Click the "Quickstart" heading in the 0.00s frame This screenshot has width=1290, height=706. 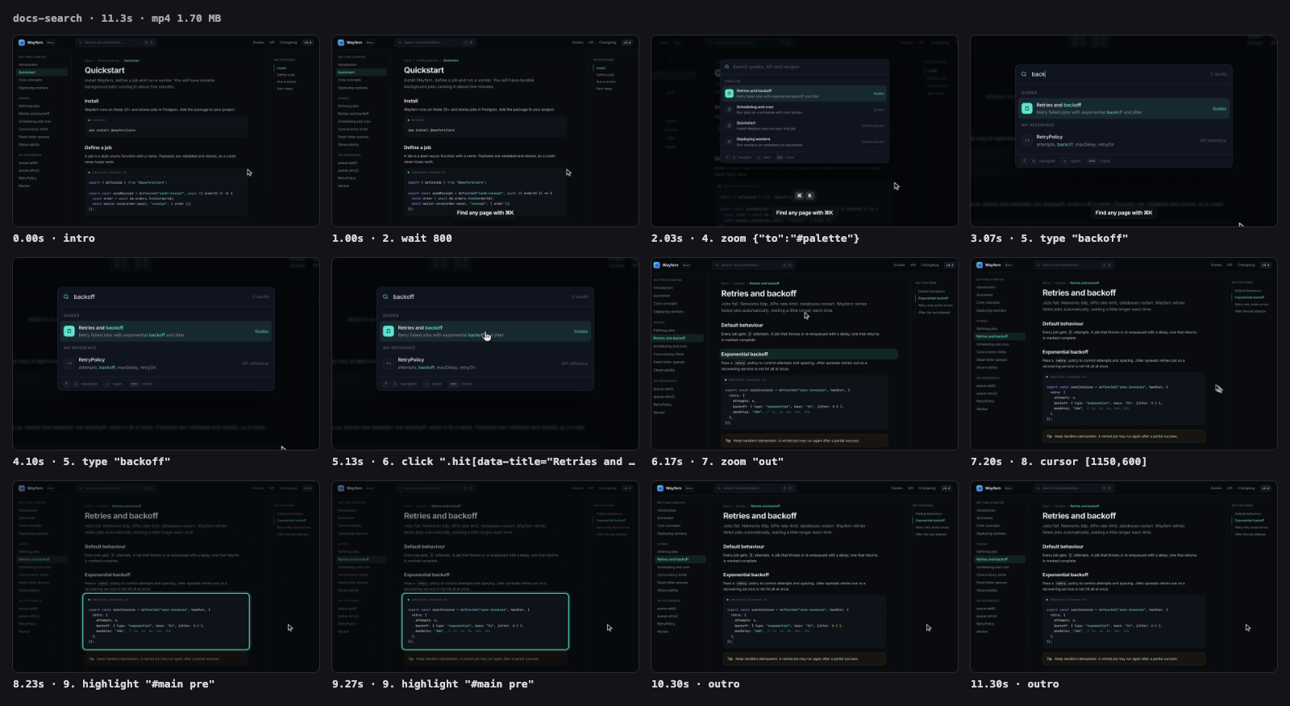click(105, 70)
